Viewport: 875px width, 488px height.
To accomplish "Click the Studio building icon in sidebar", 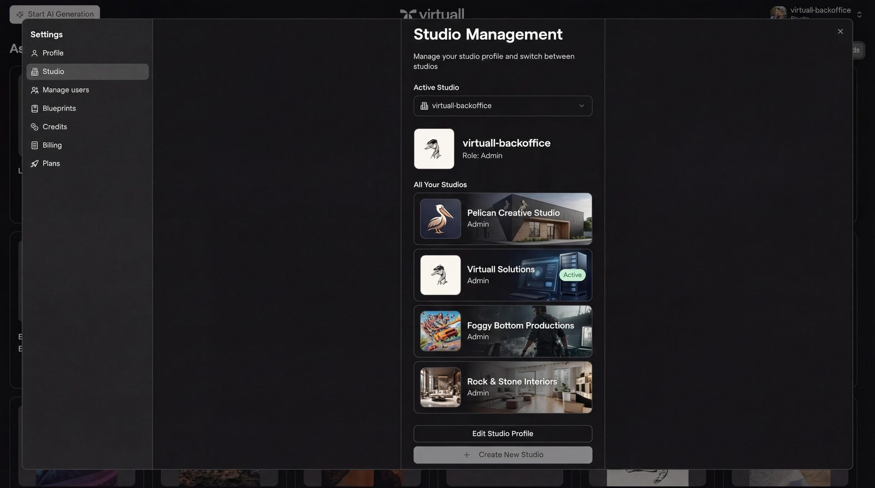I will point(34,72).
